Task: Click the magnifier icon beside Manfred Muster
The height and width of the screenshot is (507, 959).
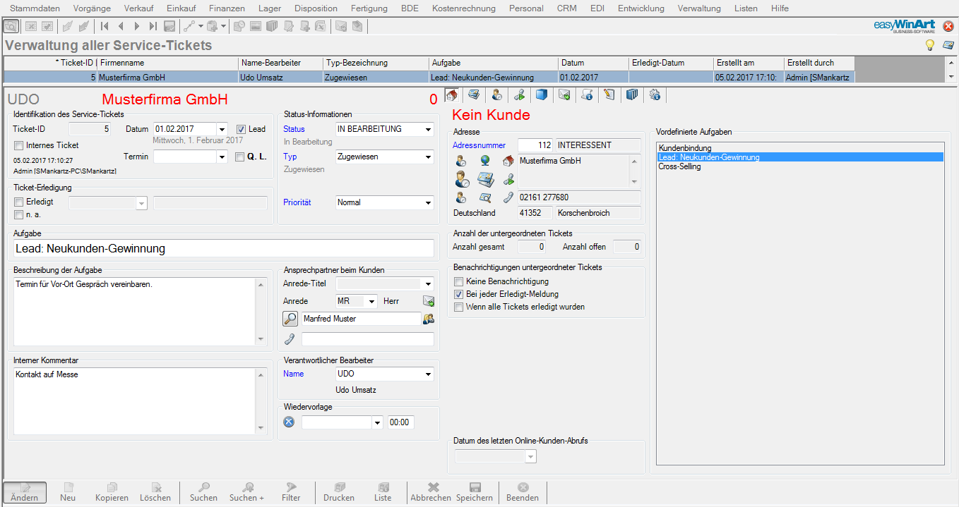Action: (x=290, y=319)
